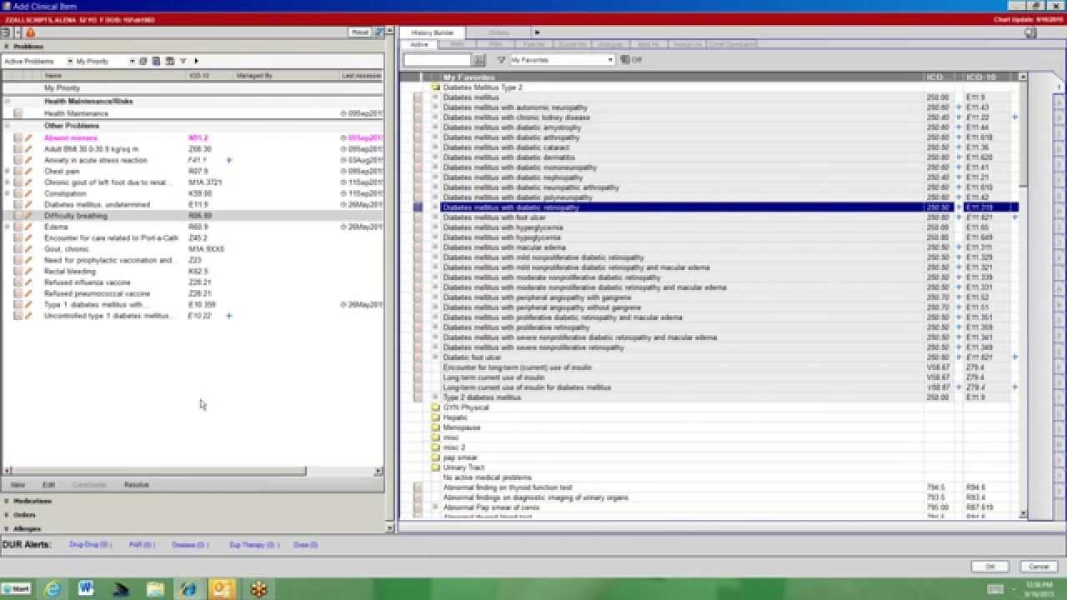The height and width of the screenshot is (600, 1067).
Task: Check the box for Diabetes mellitus with diabetic retinopathy
Action: coord(418,207)
